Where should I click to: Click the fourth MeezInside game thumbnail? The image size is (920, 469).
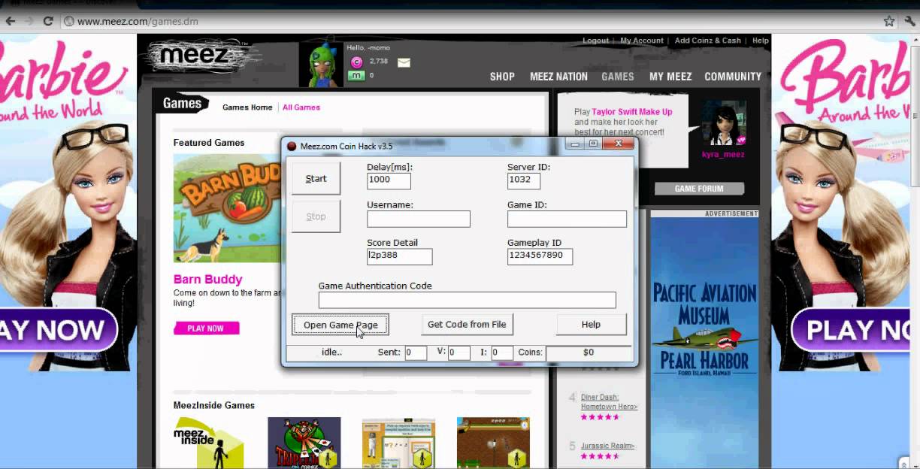click(493, 443)
